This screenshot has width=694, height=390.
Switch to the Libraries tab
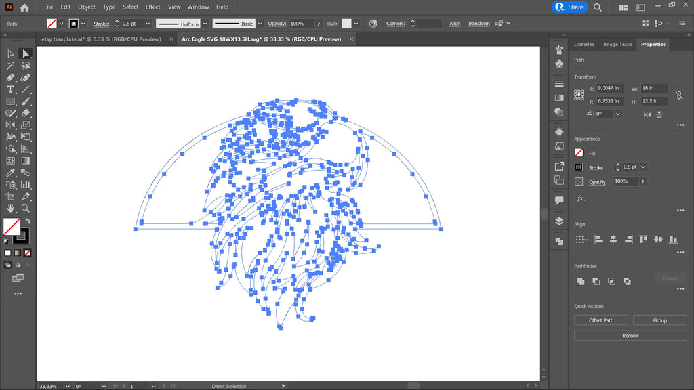click(x=584, y=44)
